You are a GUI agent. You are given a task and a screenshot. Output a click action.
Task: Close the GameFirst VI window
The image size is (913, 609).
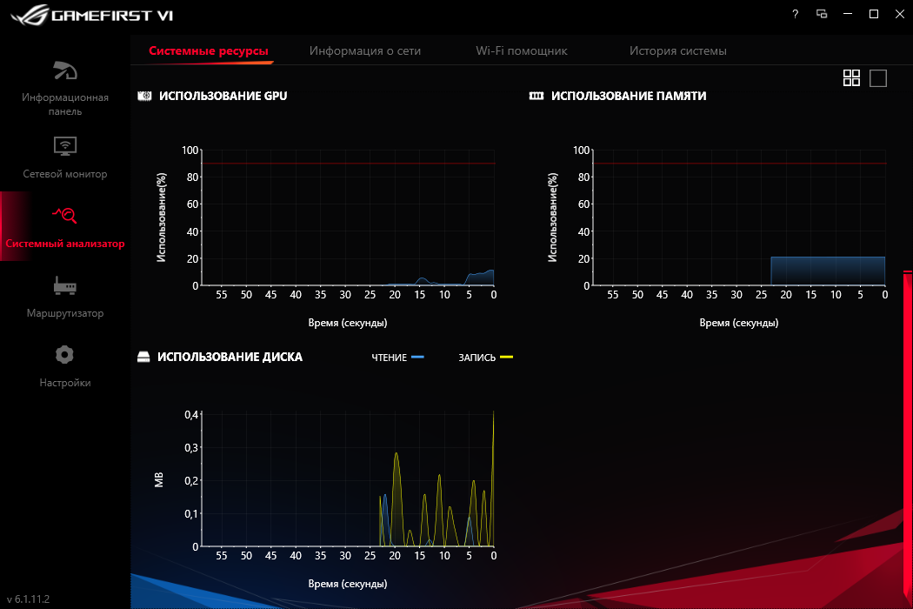(x=900, y=14)
